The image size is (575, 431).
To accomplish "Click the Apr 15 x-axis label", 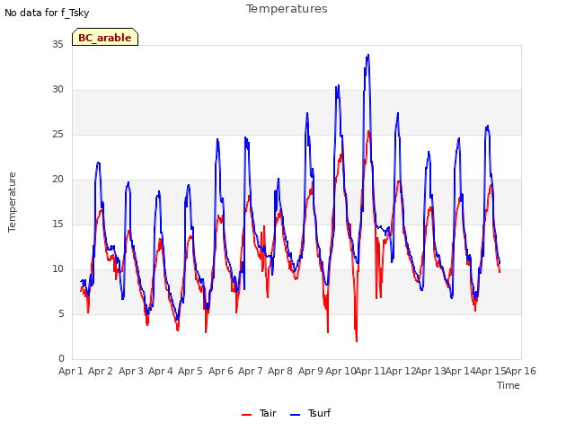I will (x=491, y=371).
